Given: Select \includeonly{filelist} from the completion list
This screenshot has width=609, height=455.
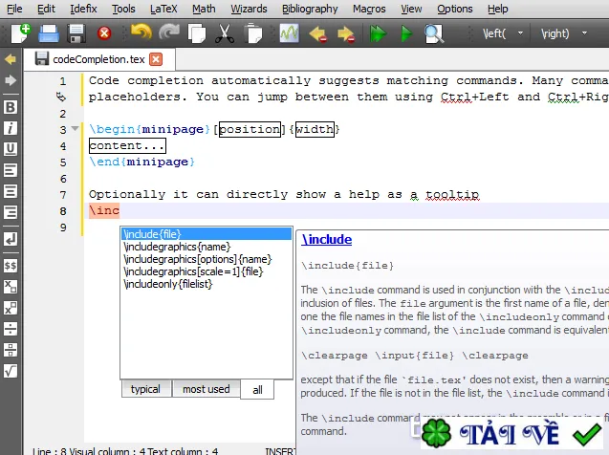Looking at the screenshot, I should coord(168,284).
